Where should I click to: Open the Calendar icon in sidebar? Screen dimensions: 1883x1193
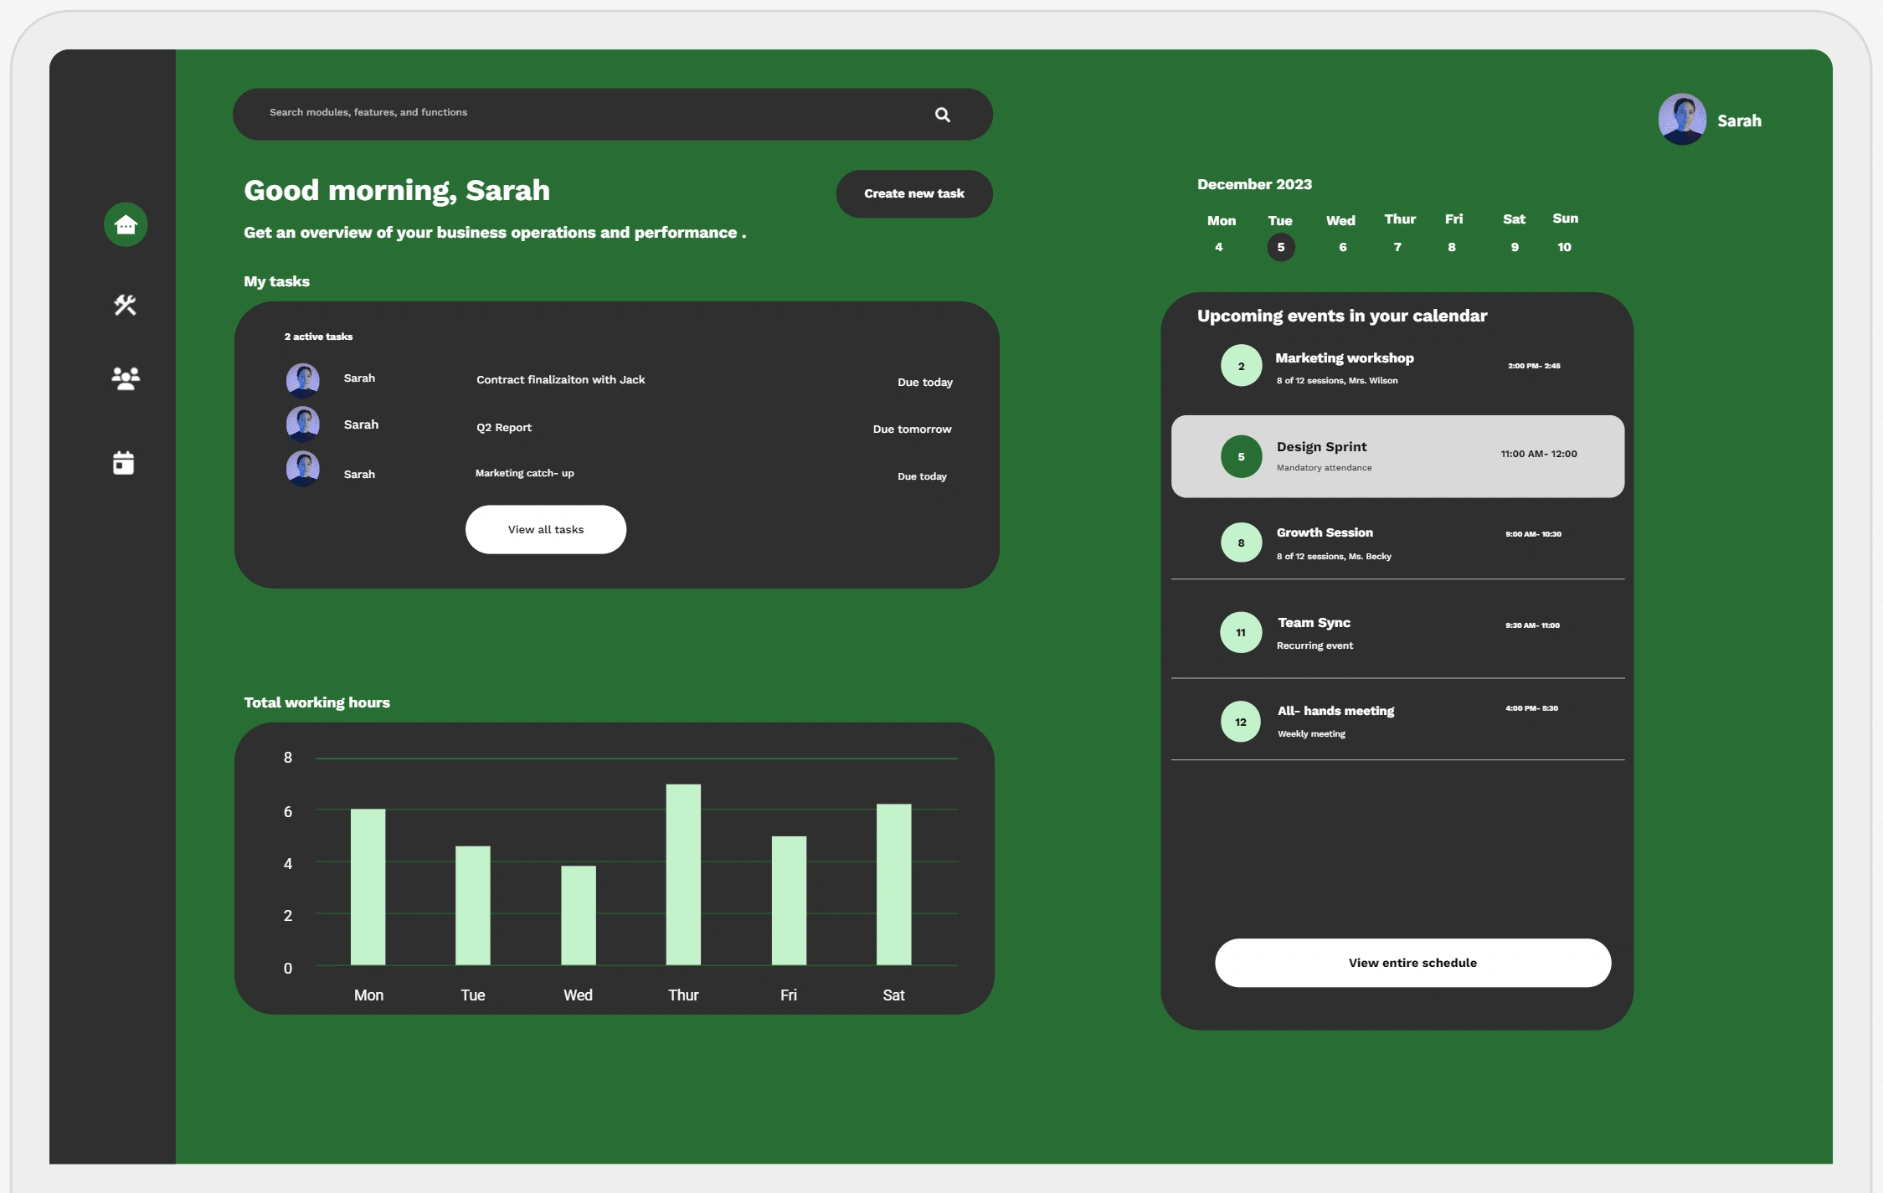[124, 463]
